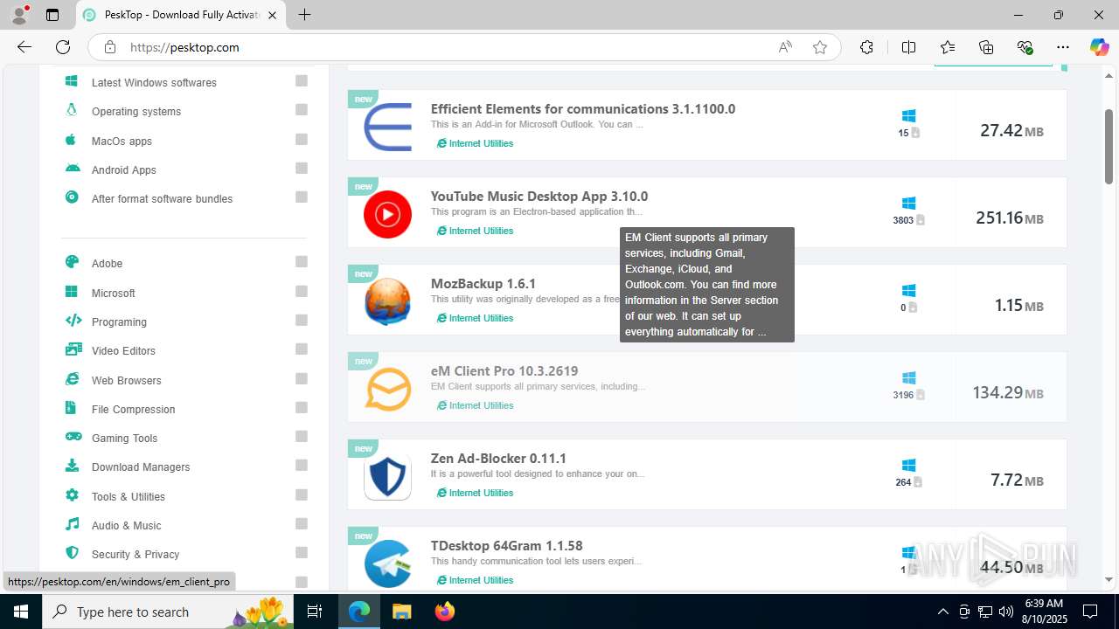Image resolution: width=1119 pixels, height=629 pixels.
Task: Toggle checkbox for After format software bundles
Action: [302, 197]
